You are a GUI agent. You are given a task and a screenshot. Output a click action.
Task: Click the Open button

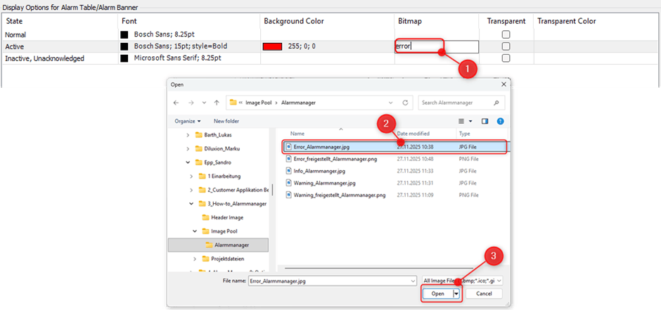coord(437,294)
